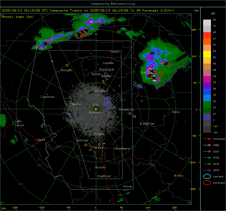The width and height of the screenshot is (226, 211).
Task: Click the asterisk marker above Limestone
Action: click(x=47, y=95)
